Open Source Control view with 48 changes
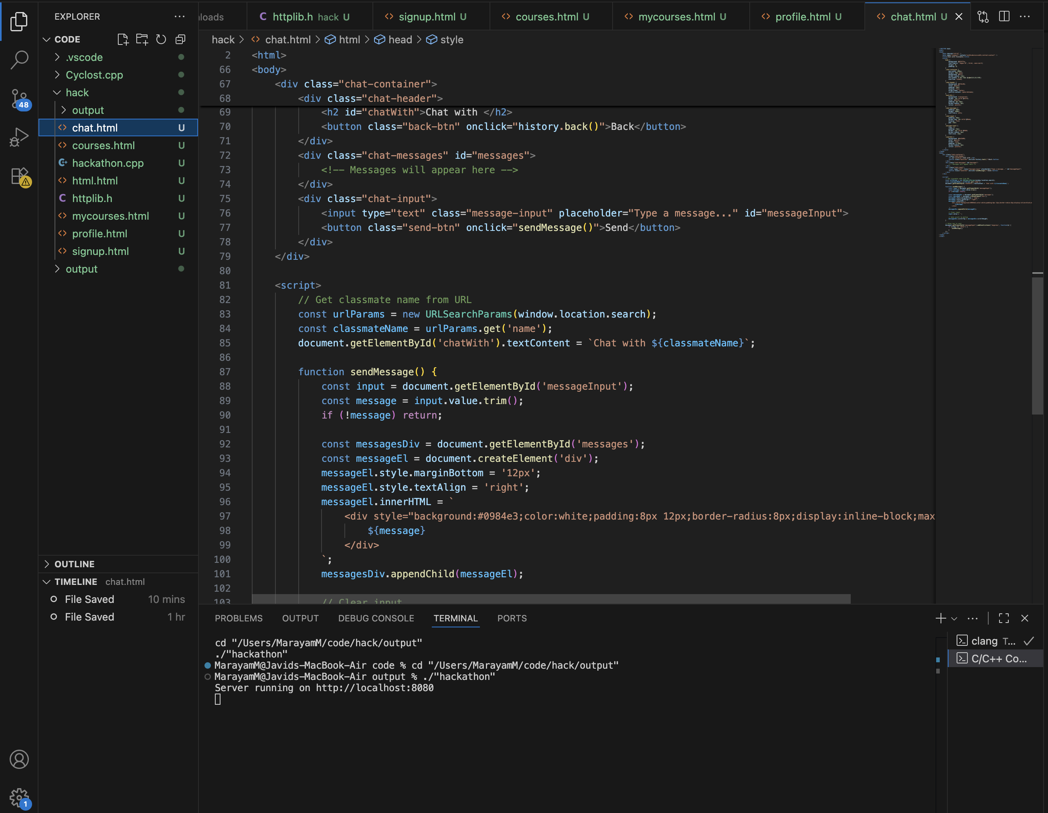1048x813 pixels. click(x=19, y=98)
